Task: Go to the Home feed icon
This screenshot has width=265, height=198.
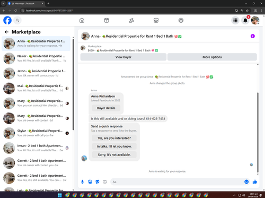Action: [82, 20]
